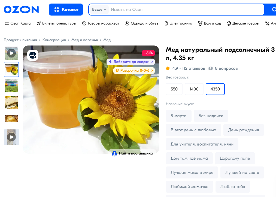The width and height of the screenshot is (276, 197).
Task: Pick the Без надписи flavor option
Action: point(211,116)
